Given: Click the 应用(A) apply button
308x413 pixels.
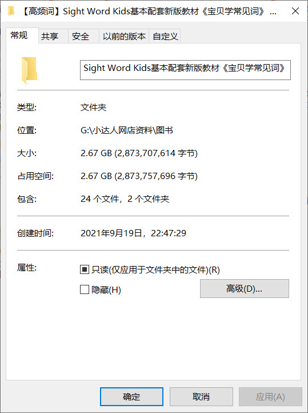Looking at the screenshot, I should (270, 396).
